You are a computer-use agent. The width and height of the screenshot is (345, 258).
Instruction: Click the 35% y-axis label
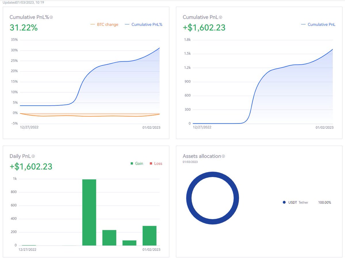[x=14, y=40]
